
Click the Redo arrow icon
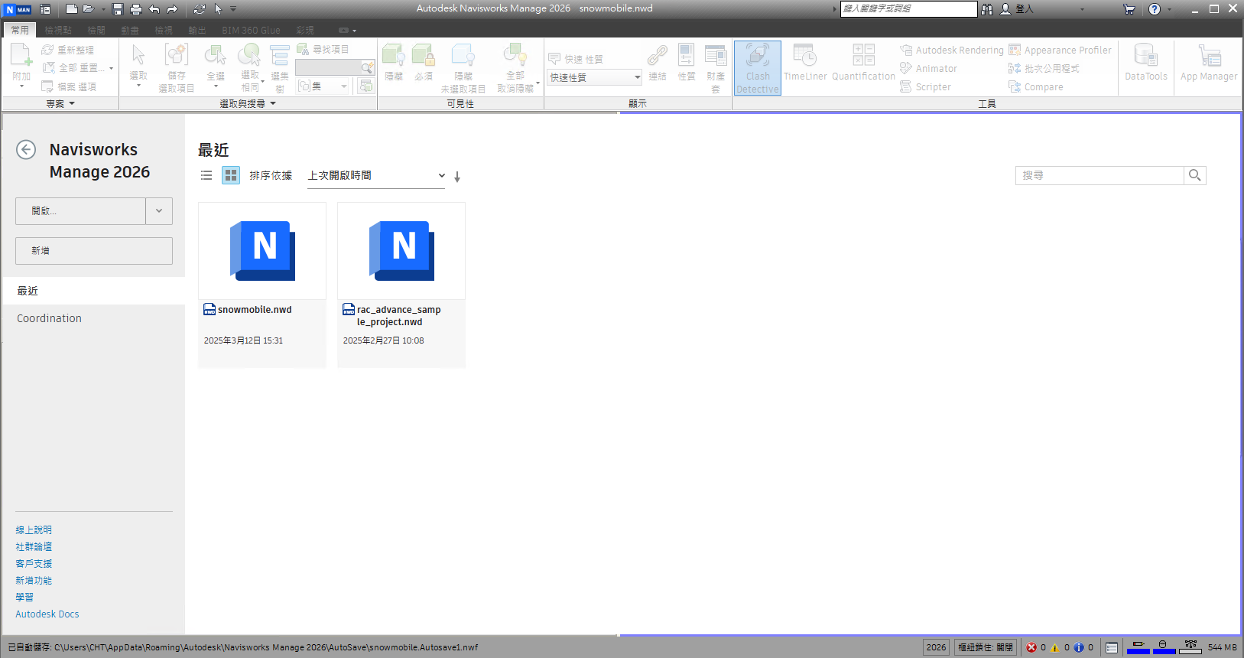[172, 9]
